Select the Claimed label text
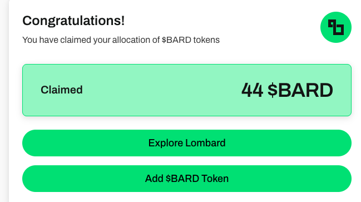 (62, 90)
